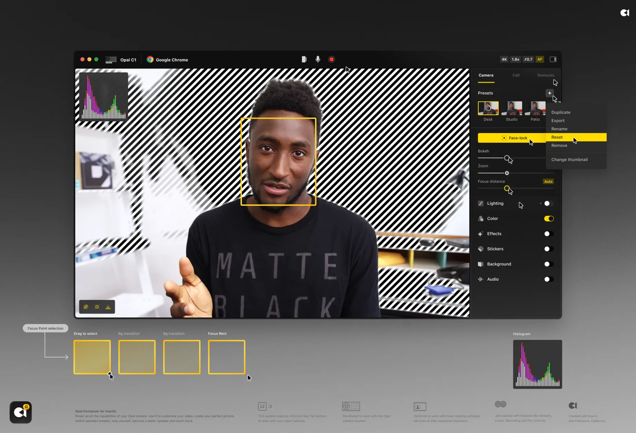Enable the zebra stripes overlay icon

click(86, 307)
